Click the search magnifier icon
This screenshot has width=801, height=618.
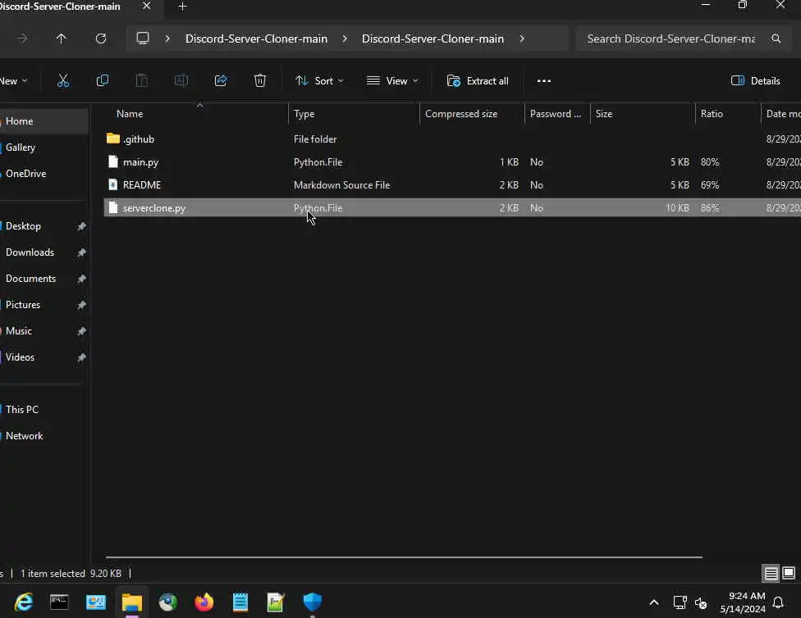click(776, 39)
